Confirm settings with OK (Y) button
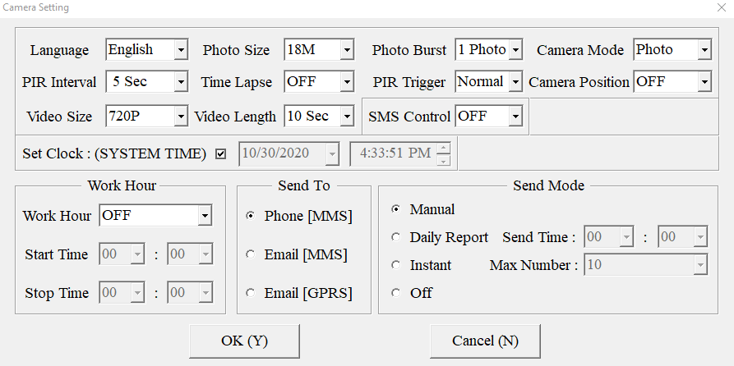The image size is (734, 366). point(244,341)
